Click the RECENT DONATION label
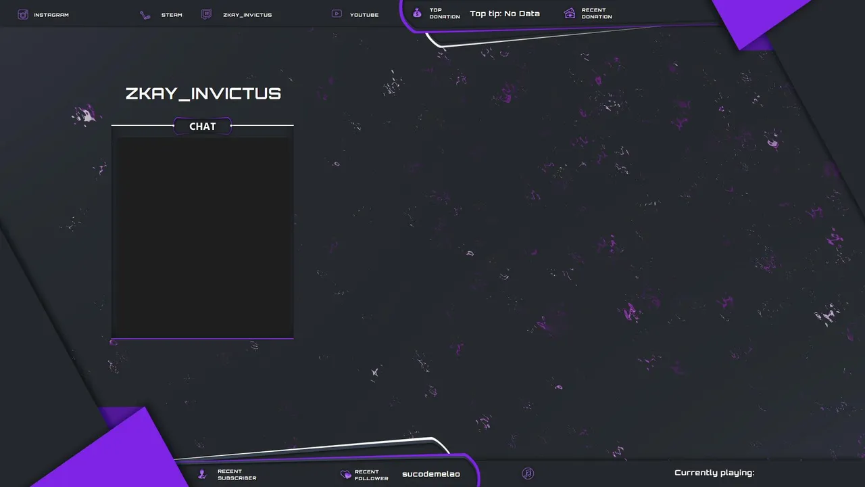Image resolution: width=865 pixels, height=487 pixels. tap(597, 14)
